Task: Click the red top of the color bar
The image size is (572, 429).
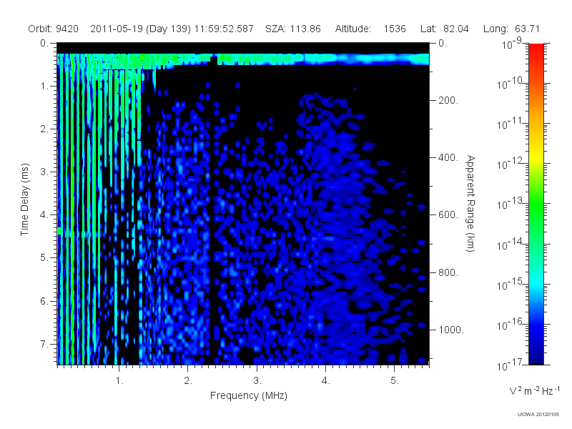Action: [536, 49]
